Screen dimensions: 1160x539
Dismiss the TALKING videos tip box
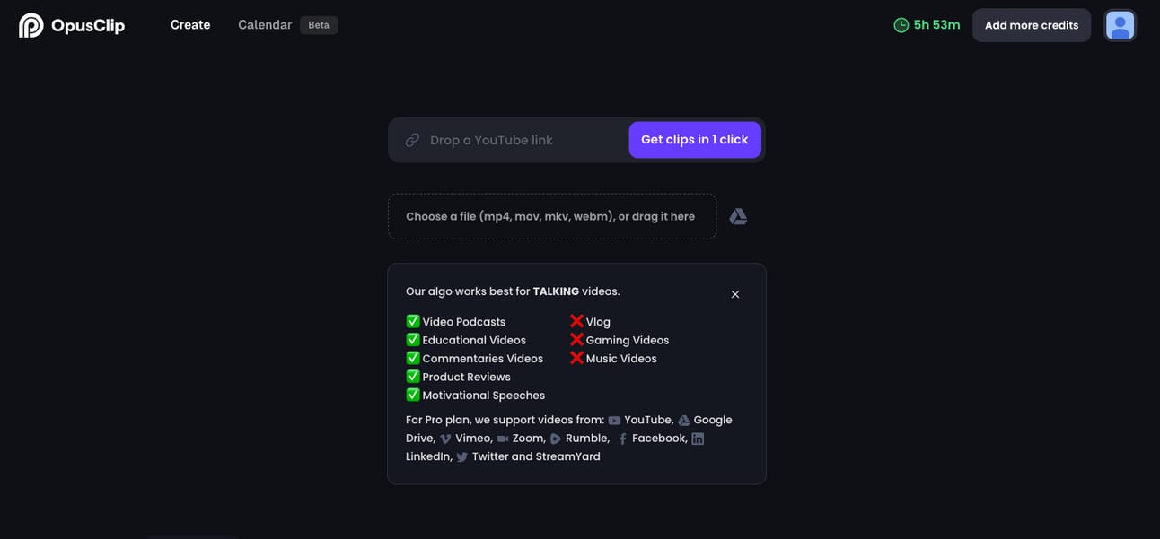tap(735, 294)
